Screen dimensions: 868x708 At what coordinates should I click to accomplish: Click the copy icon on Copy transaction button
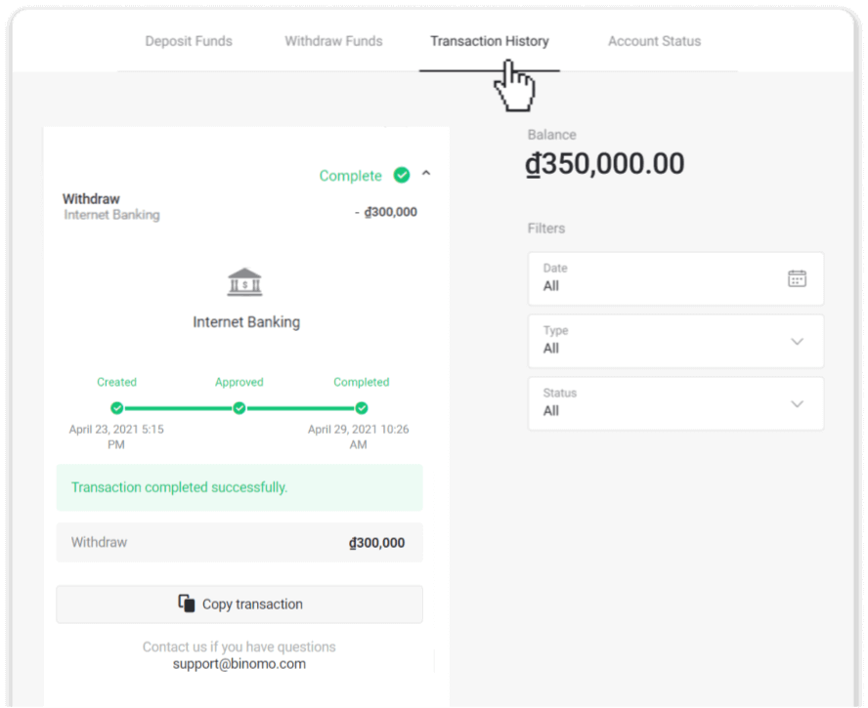click(x=187, y=604)
